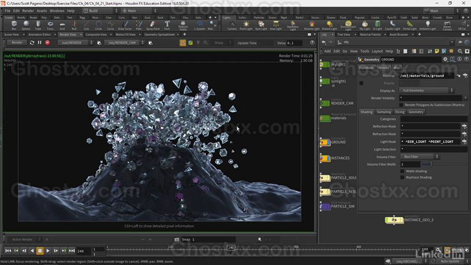
Task: Click the Light Mask input field
Action: click(430, 141)
